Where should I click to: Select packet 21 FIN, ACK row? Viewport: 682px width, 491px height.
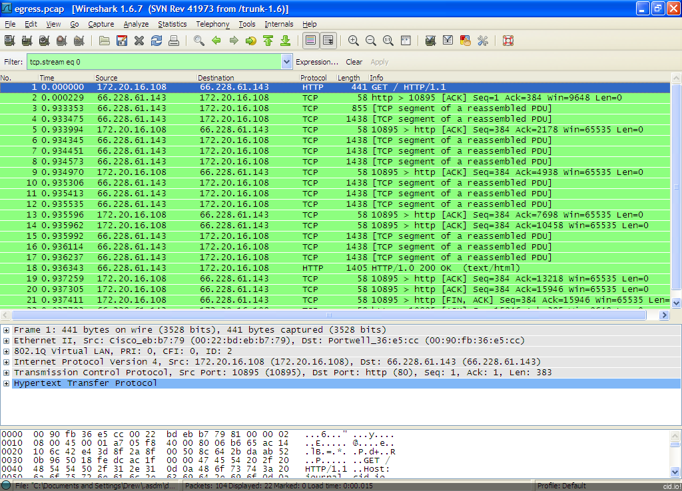point(335,300)
